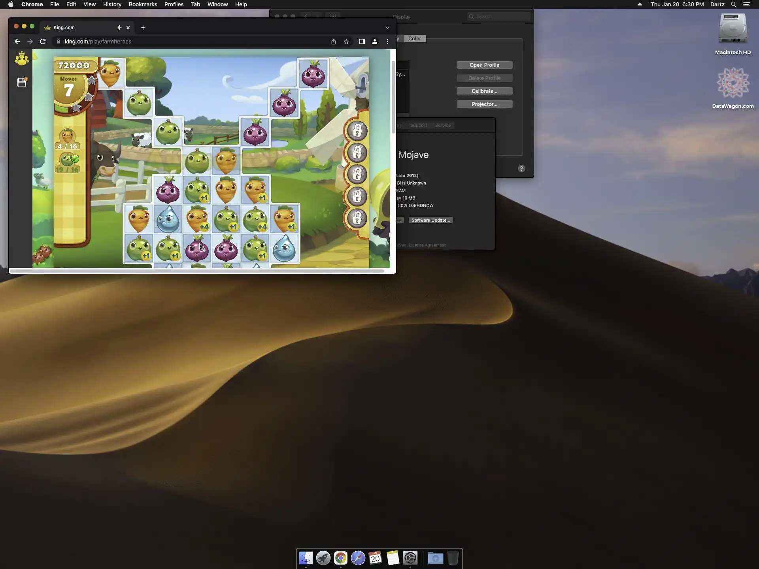The width and height of the screenshot is (759, 569).
Task: Open the Bookmarks menu
Action: pos(143,4)
